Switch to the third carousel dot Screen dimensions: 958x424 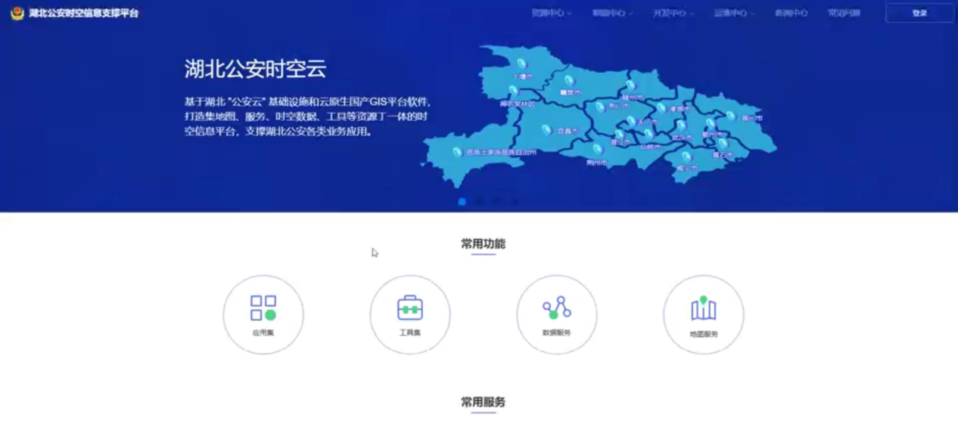tap(497, 201)
